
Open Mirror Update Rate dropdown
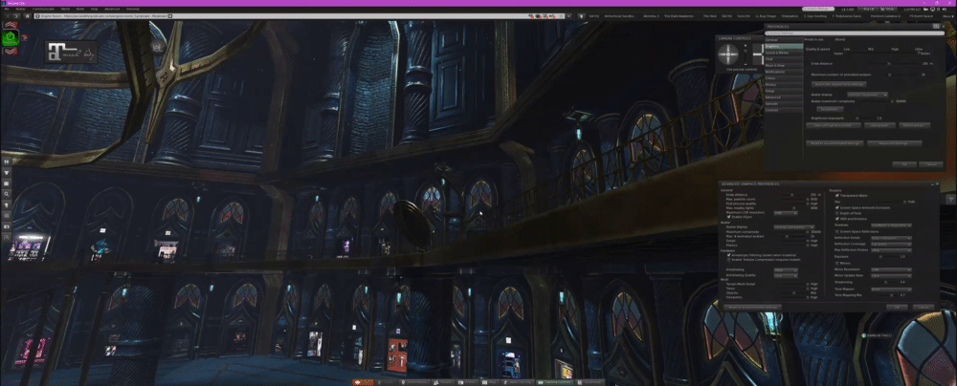891,275
